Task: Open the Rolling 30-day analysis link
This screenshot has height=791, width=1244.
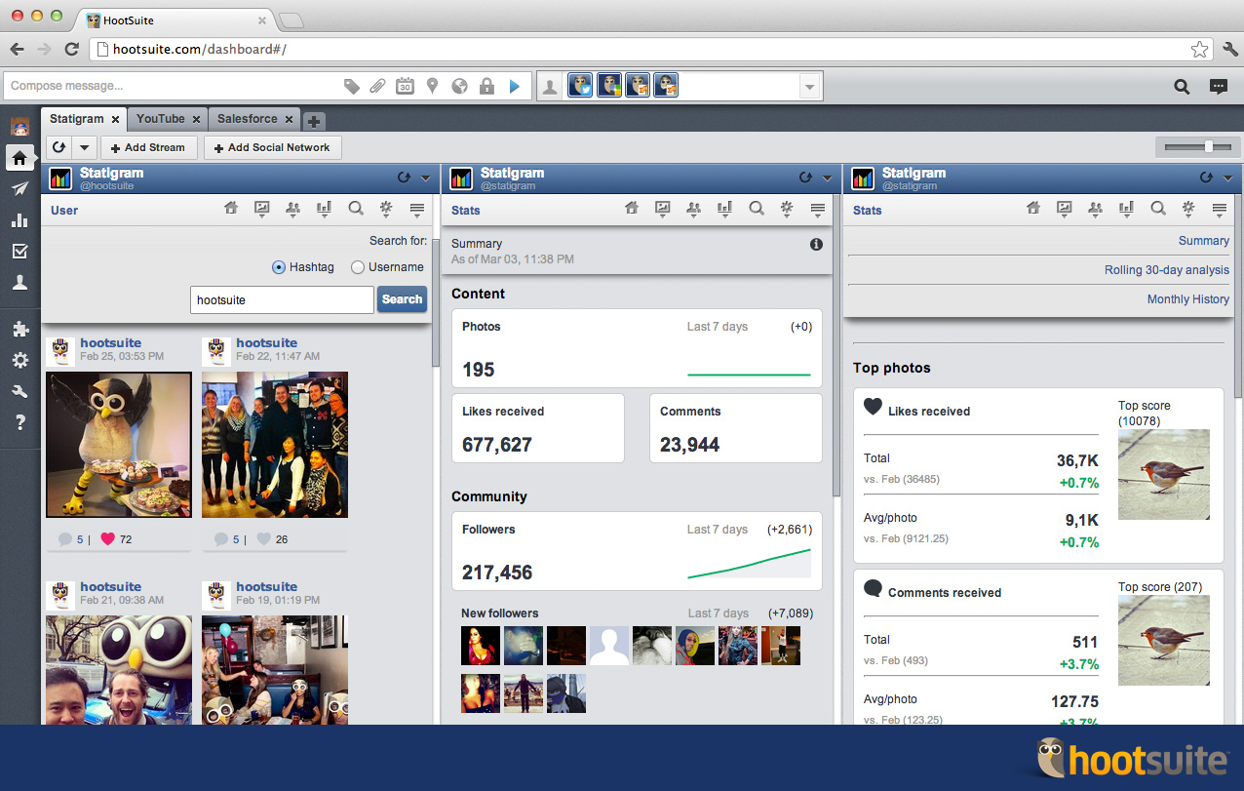Action: click(1166, 270)
